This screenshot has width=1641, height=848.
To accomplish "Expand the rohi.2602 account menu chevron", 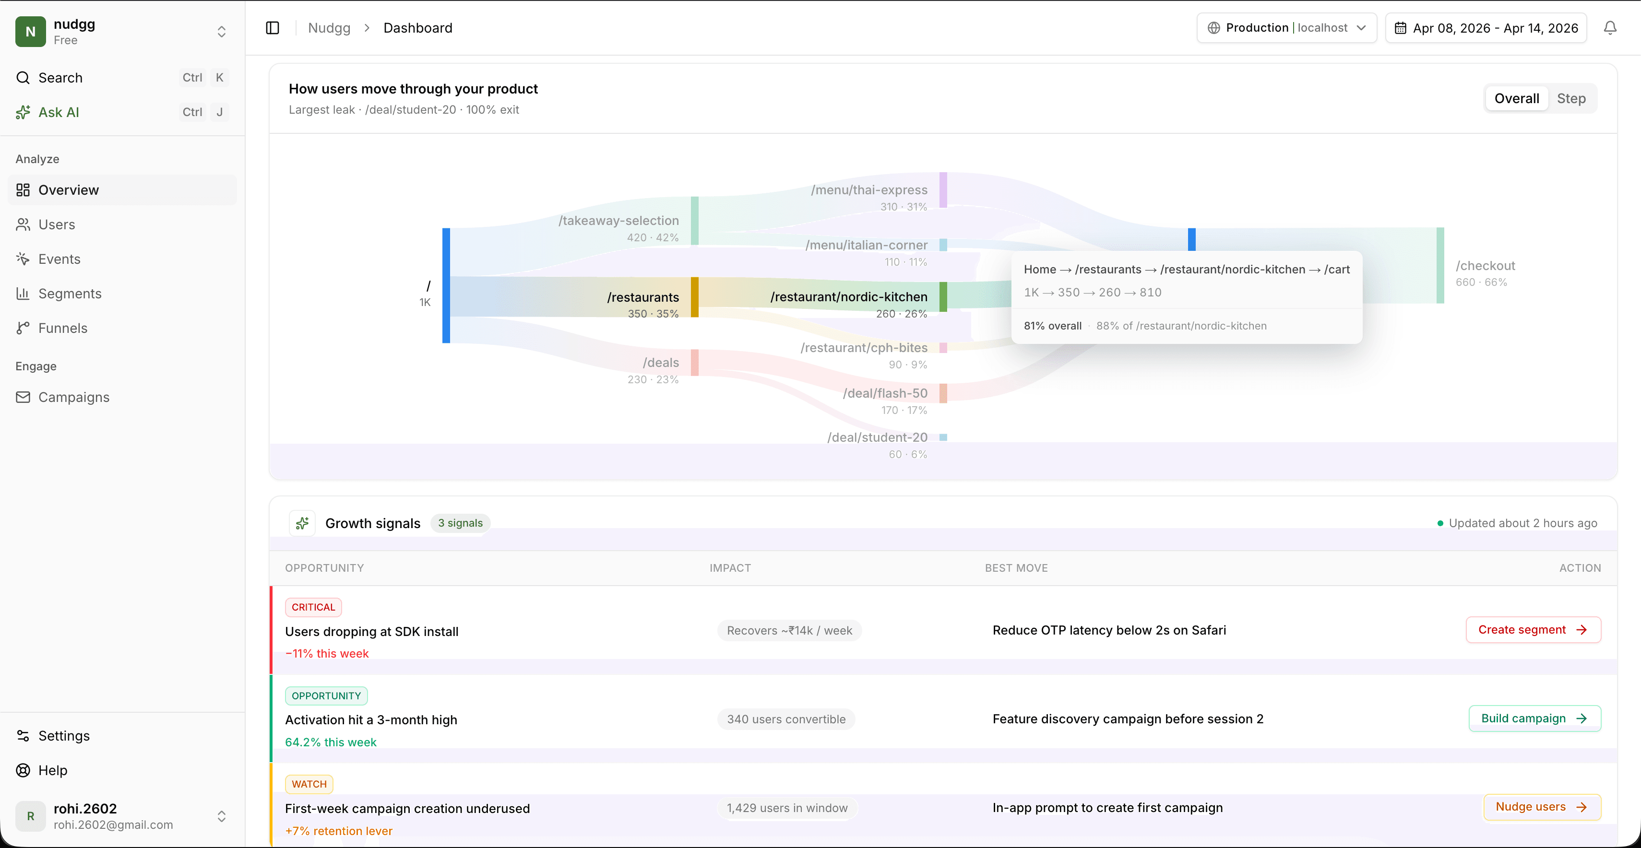I will point(222,816).
